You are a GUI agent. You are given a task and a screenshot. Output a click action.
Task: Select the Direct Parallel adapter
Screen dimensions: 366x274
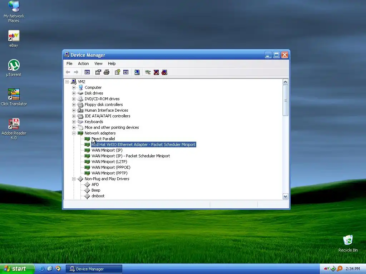[103, 139]
